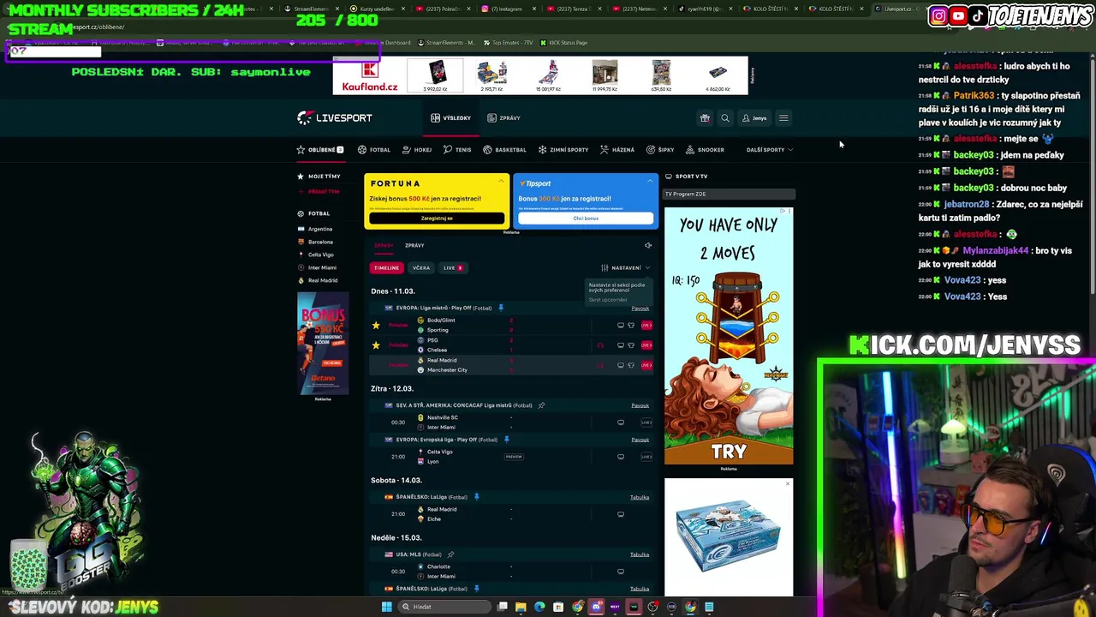Open the Jenys user account button

point(754,118)
